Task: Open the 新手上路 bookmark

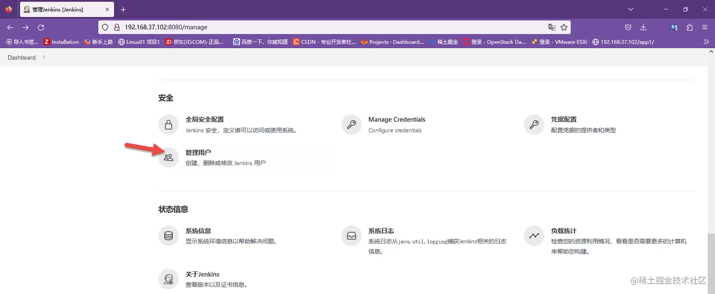Action: click(98, 42)
